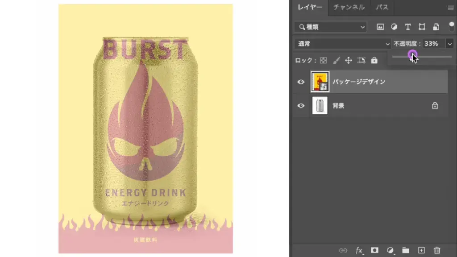Open the 種類 filter type dropdown
457x257 pixels.
330,27
